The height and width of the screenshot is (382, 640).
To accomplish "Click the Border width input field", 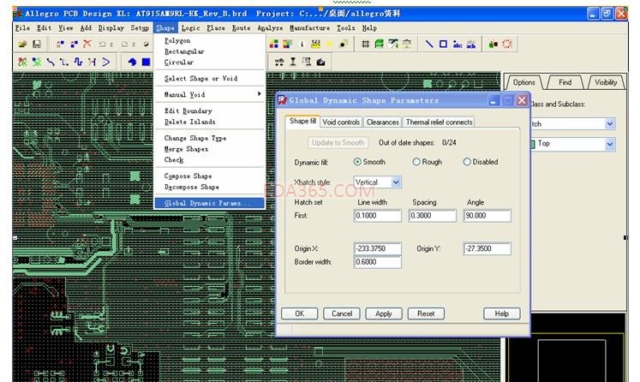I will (x=377, y=263).
